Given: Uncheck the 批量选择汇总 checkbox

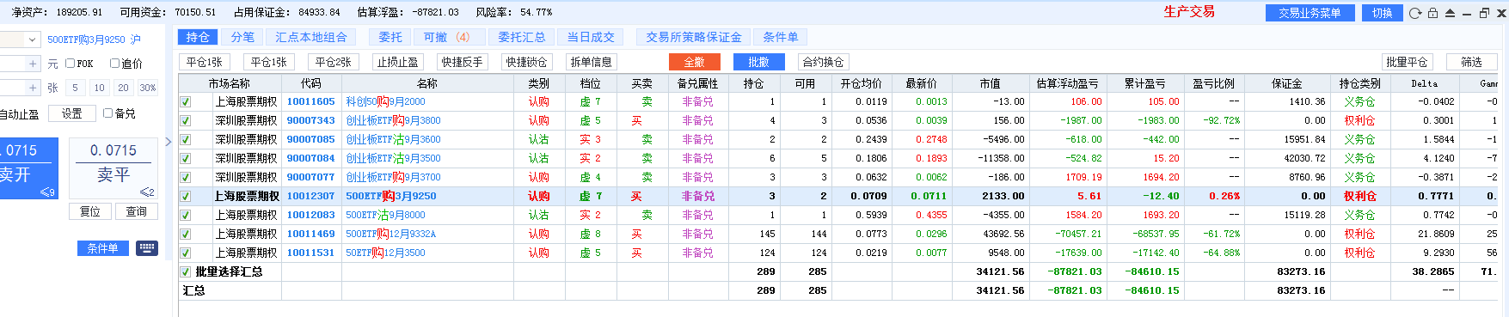Looking at the screenshot, I should [186, 271].
